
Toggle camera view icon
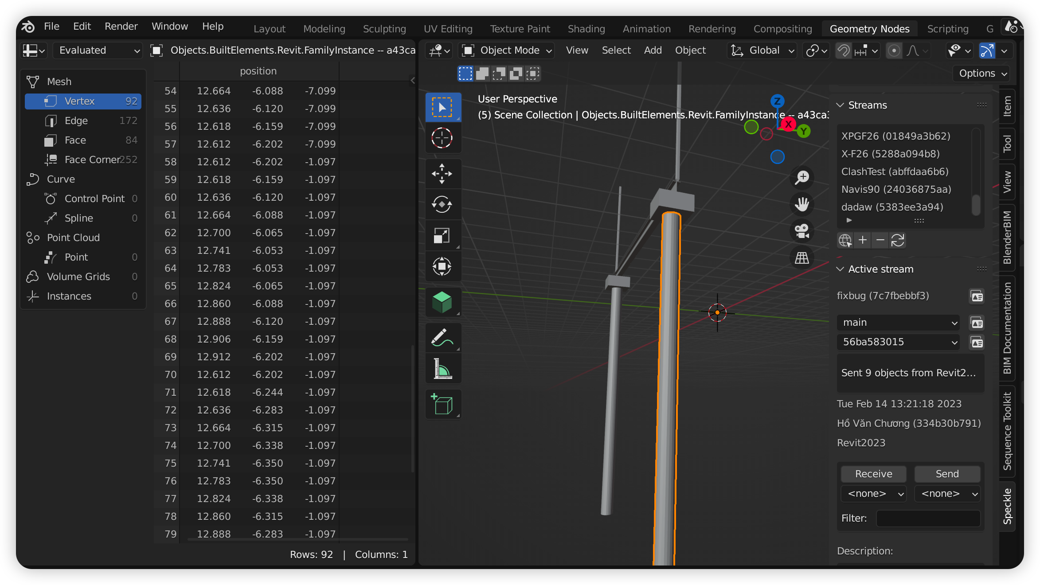(x=802, y=231)
